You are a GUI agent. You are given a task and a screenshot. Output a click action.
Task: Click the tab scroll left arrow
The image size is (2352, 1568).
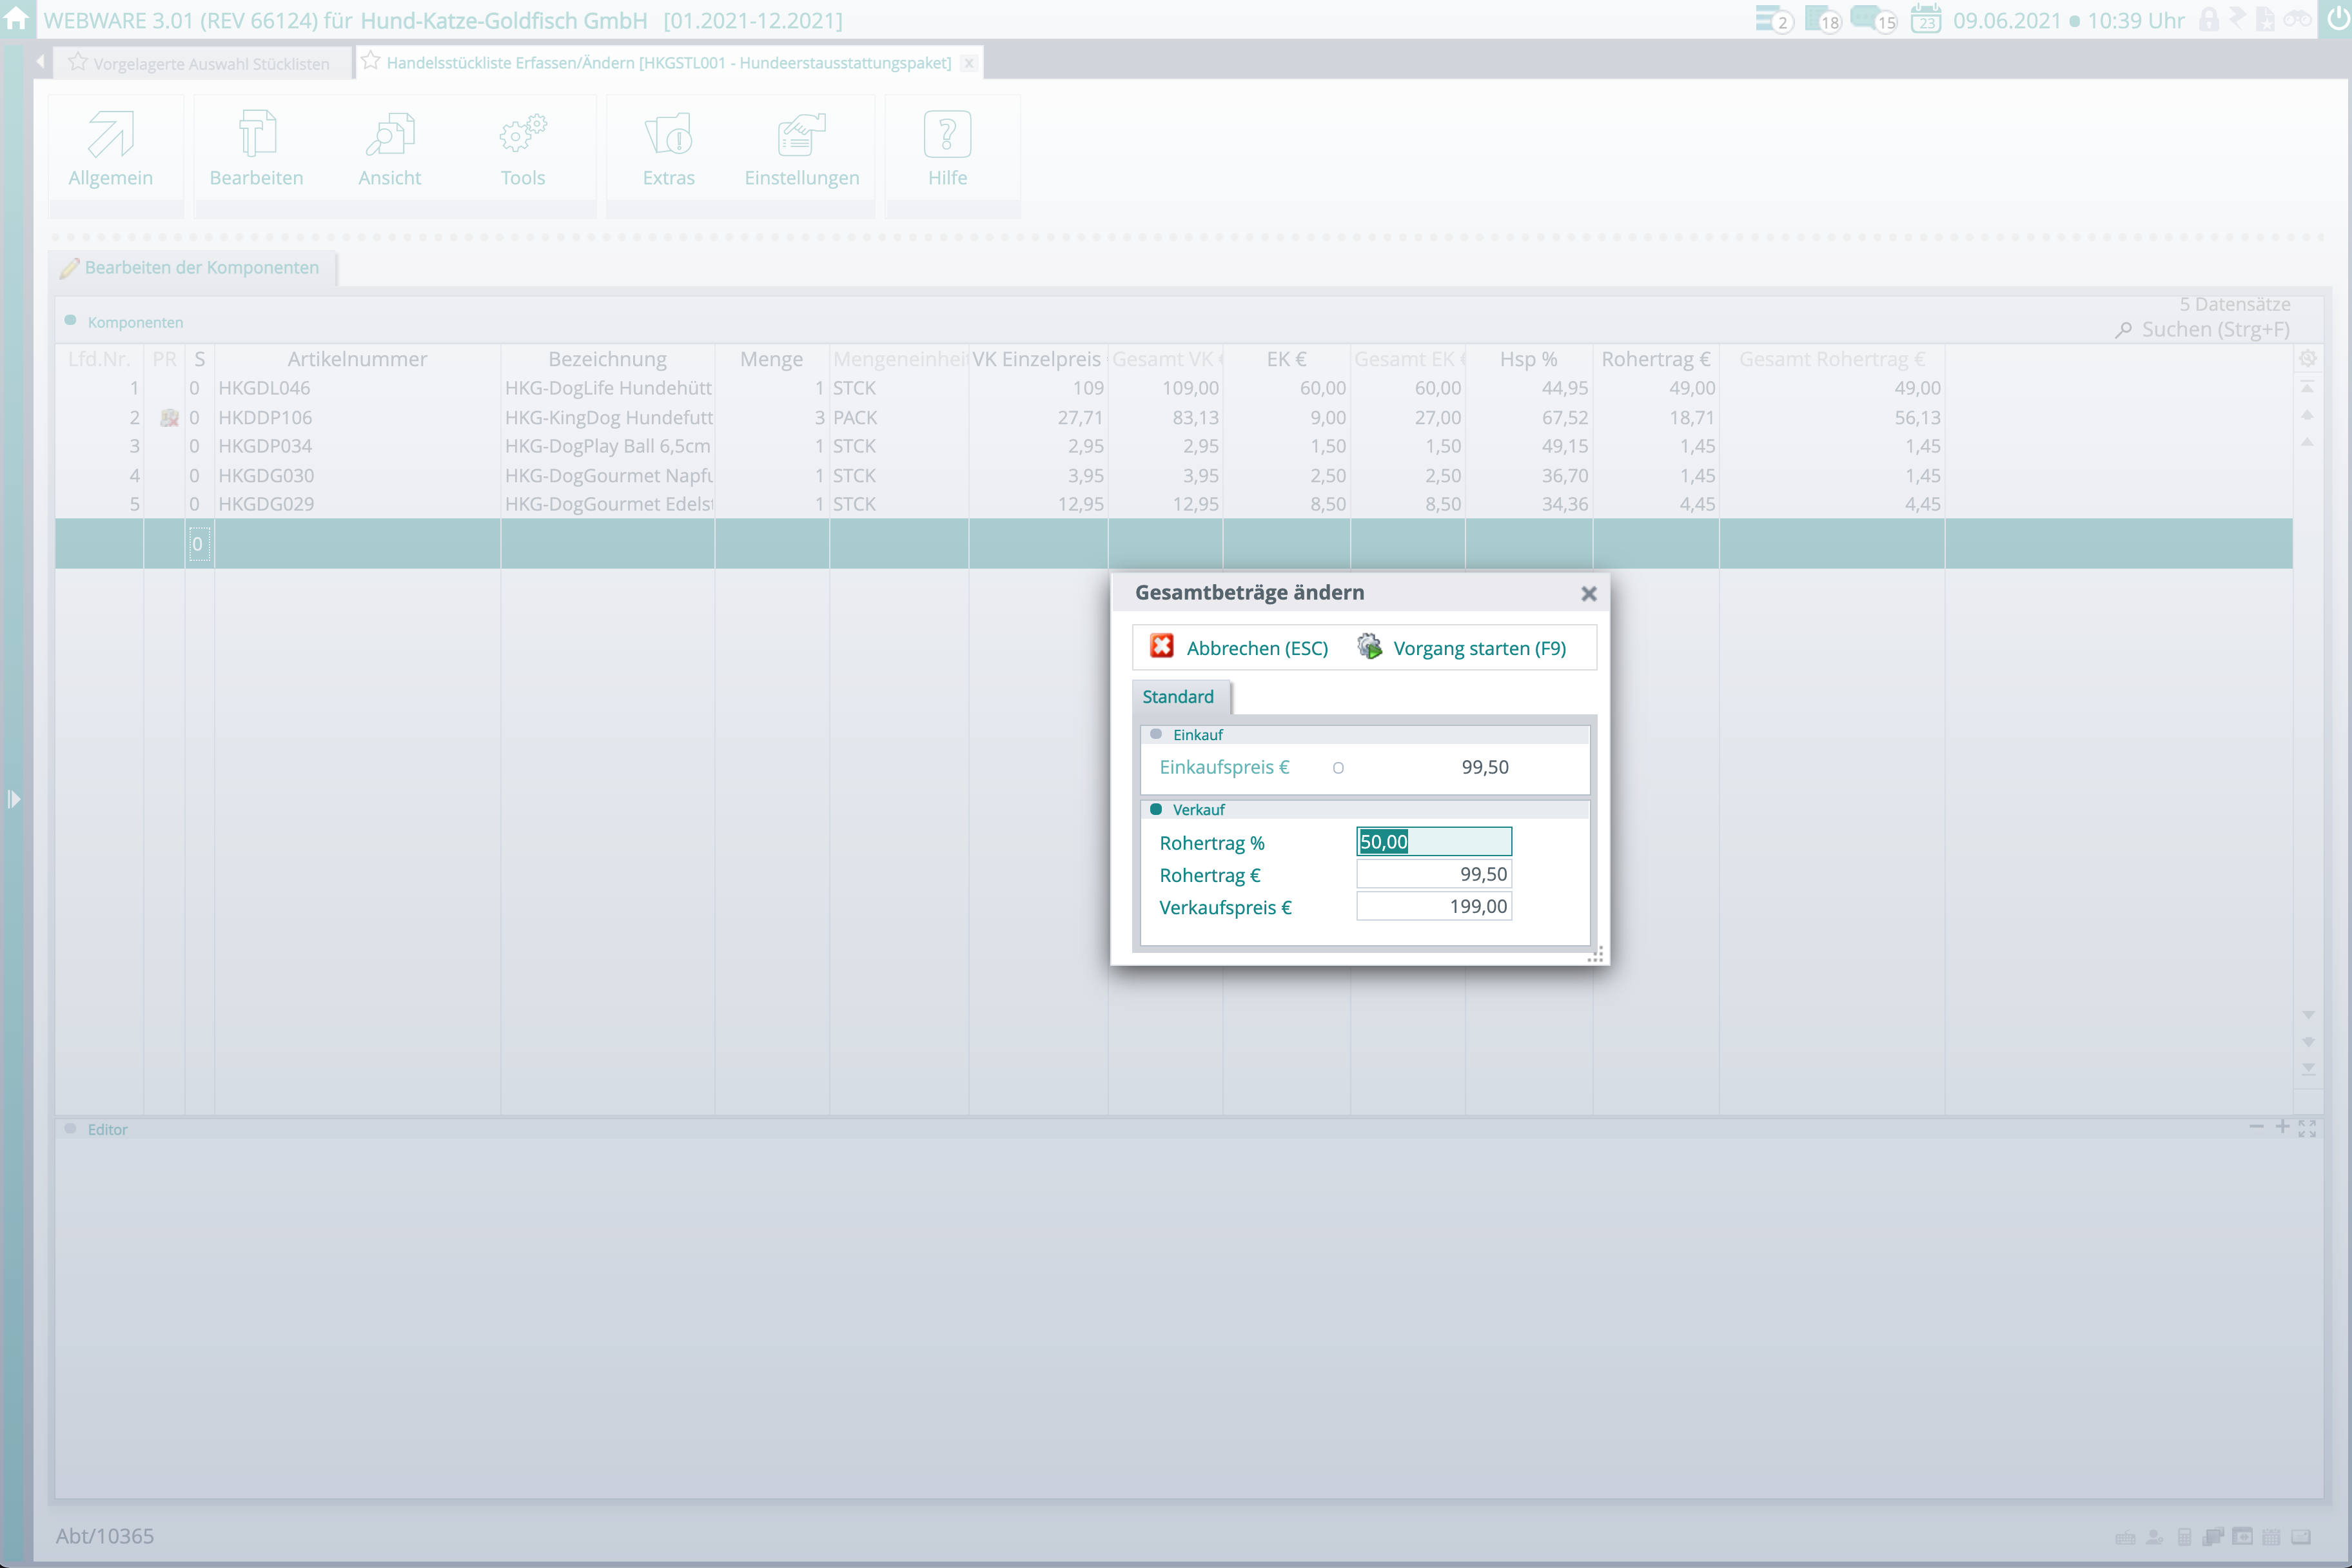click(40, 62)
